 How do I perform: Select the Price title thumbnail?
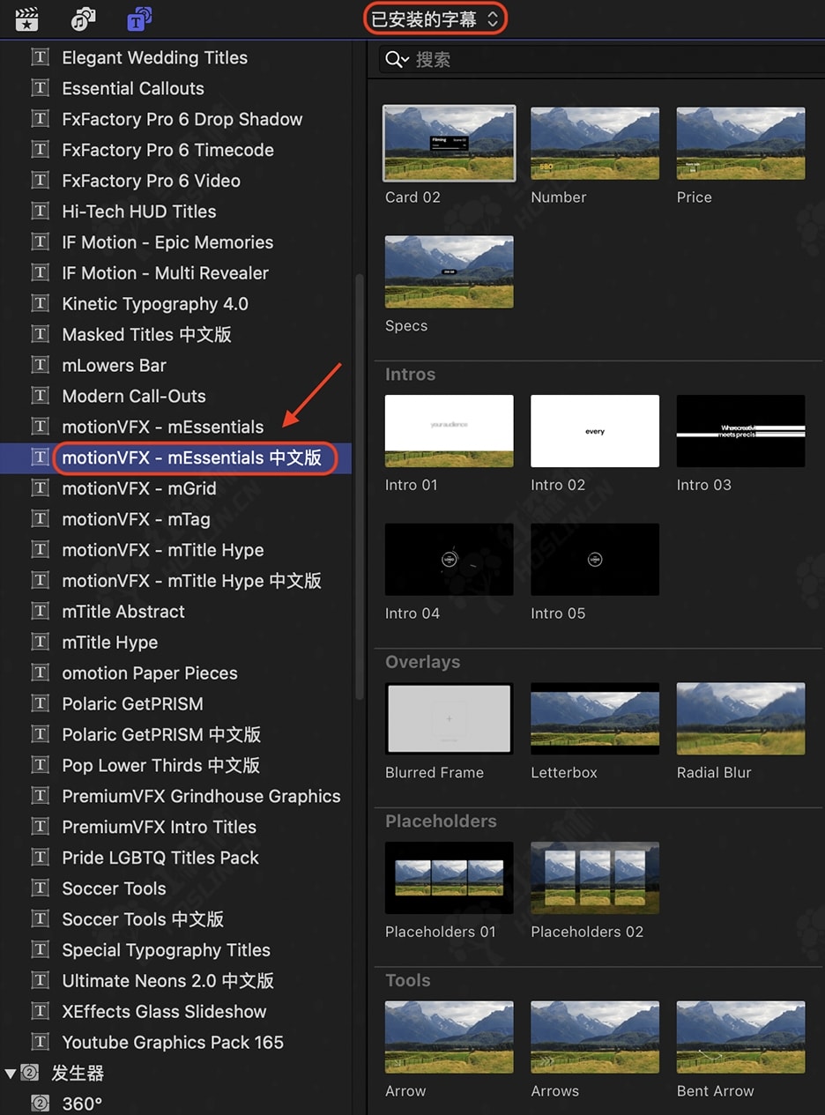pos(740,144)
